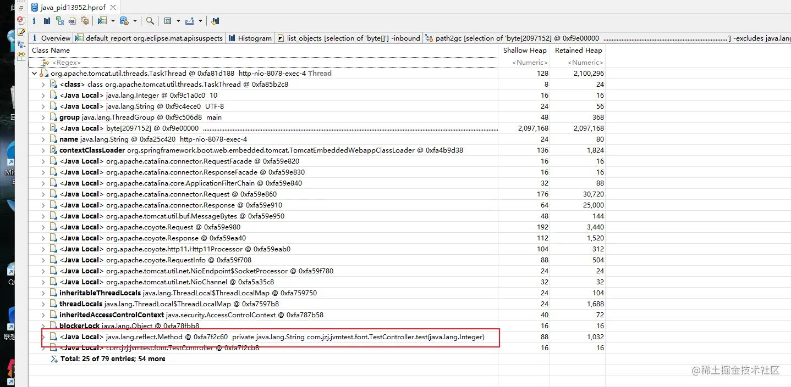
Task: Click the class loader icon beside contextClassLoader
Action: point(53,150)
